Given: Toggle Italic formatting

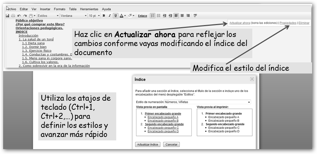Looking at the screenshot, I should click(110, 16).
